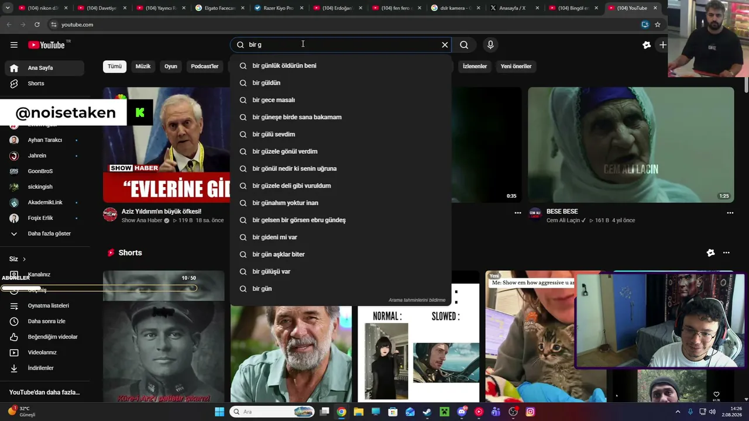The width and height of the screenshot is (749, 421).
Task: Open the Chrome tab search dropdown
Action: coord(8,8)
